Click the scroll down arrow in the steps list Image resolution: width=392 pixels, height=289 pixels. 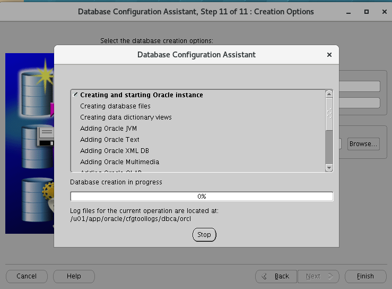pyautogui.click(x=329, y=167)
